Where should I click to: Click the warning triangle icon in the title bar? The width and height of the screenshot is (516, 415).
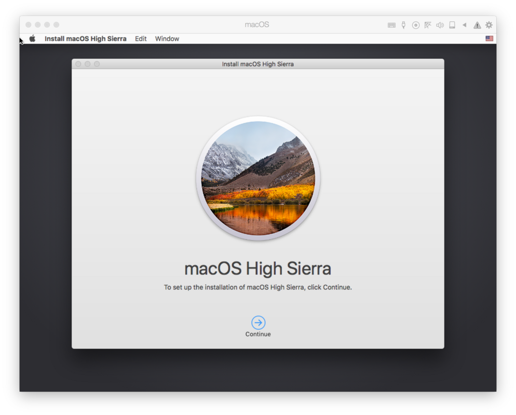pos(477,25)
